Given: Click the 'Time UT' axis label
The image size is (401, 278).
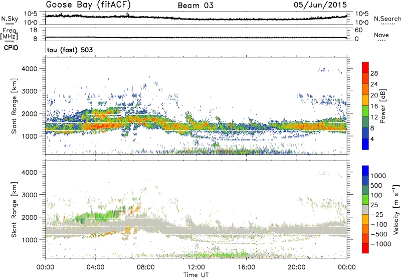Looking at the screenshot, I should [x=196, y=275].
